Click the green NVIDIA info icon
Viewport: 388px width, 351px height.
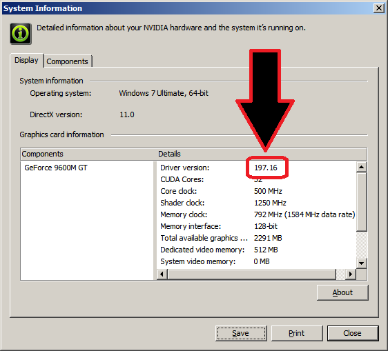(x=21, y=34)
